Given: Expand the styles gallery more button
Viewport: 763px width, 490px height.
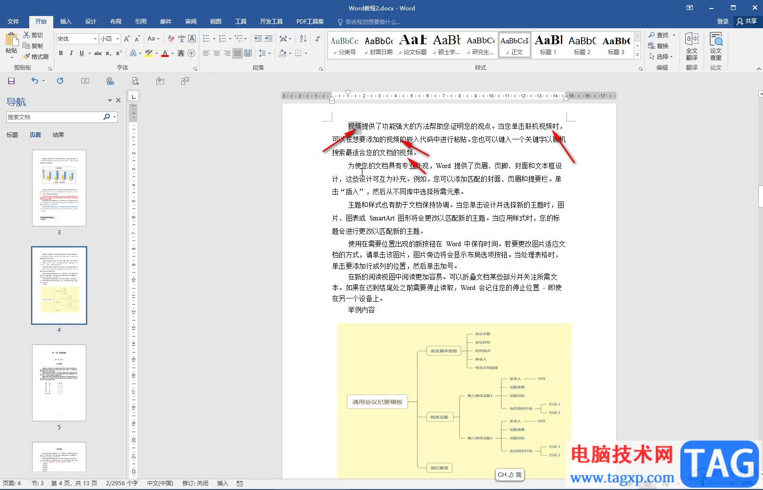Looking at the screenshot, I should [x=637, y=55].
